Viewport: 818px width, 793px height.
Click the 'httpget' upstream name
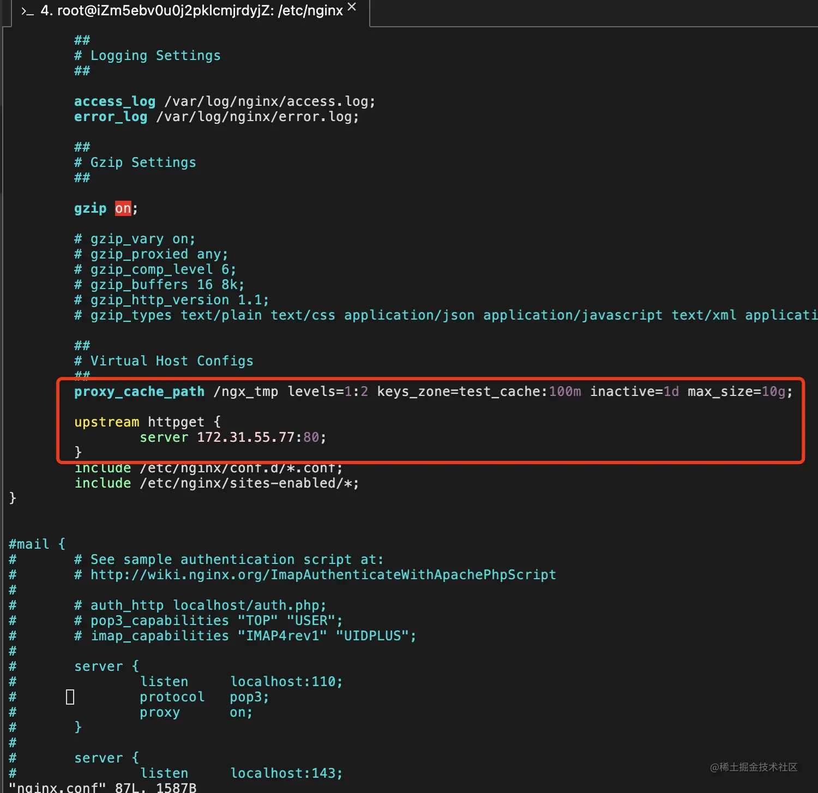[x=176, y=422]
